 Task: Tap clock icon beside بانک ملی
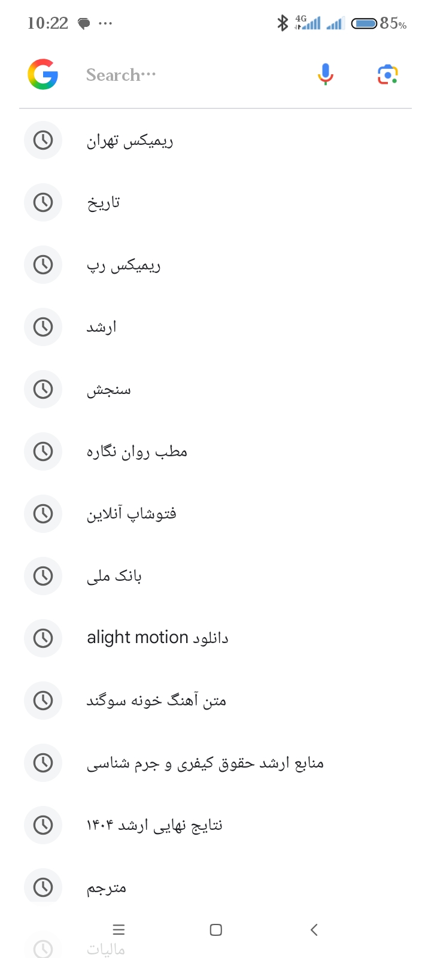[x=43, y=576]
